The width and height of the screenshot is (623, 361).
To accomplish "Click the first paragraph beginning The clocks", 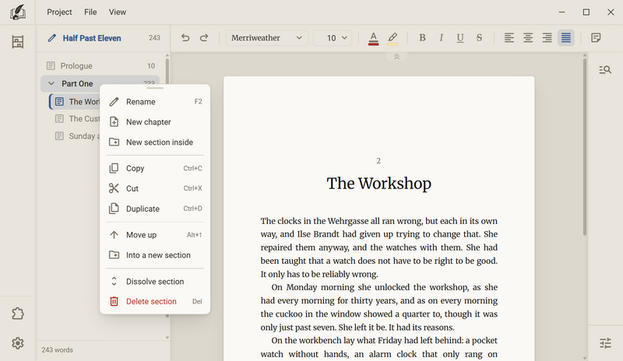I will pyautogui.click(x=378, y=247).
